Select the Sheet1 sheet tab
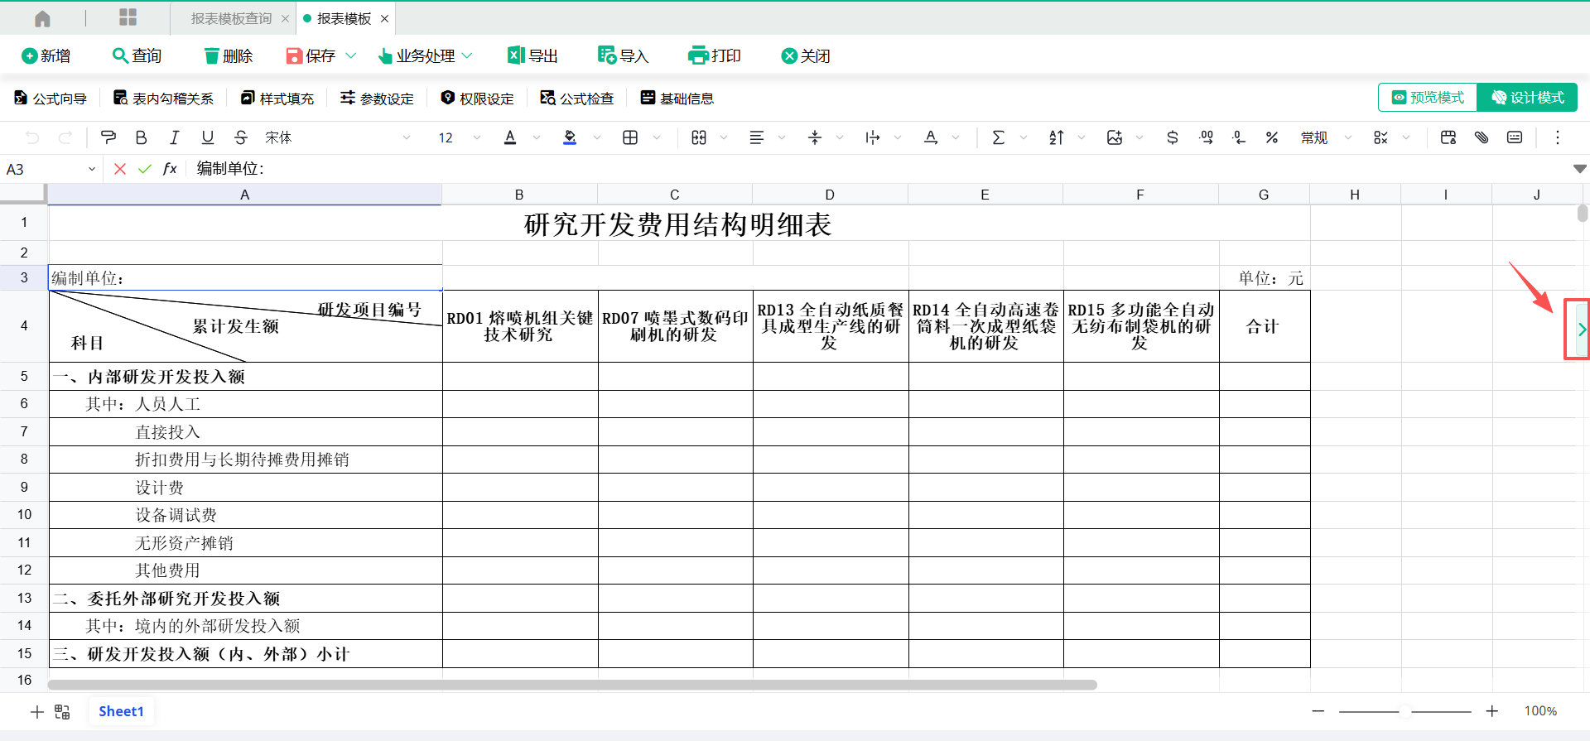This screenshot has width=1590, height=741. [x=121, y=711]
